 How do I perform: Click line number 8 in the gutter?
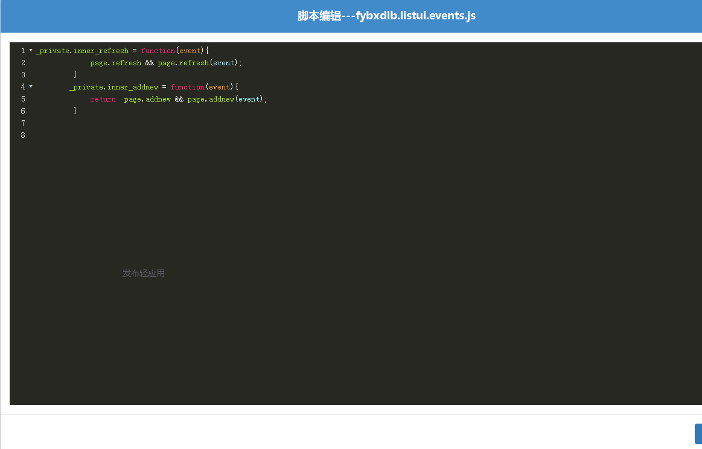pyautogui.click(x=23, y=135)
